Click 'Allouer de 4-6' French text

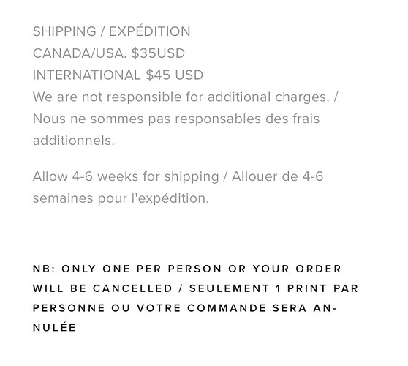[x=277, y=176]
